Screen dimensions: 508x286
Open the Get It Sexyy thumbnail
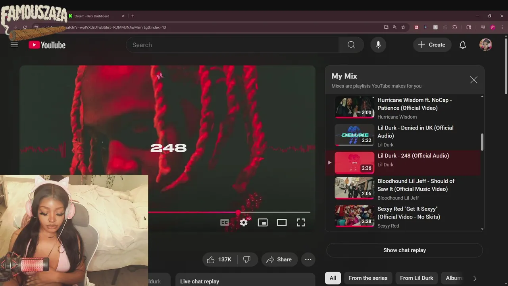pyautogui.click(x=354, y=216)
